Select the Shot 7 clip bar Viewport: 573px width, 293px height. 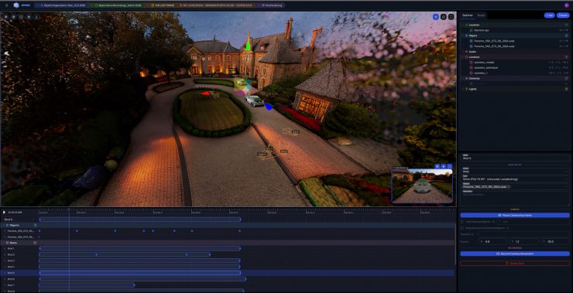87,285
